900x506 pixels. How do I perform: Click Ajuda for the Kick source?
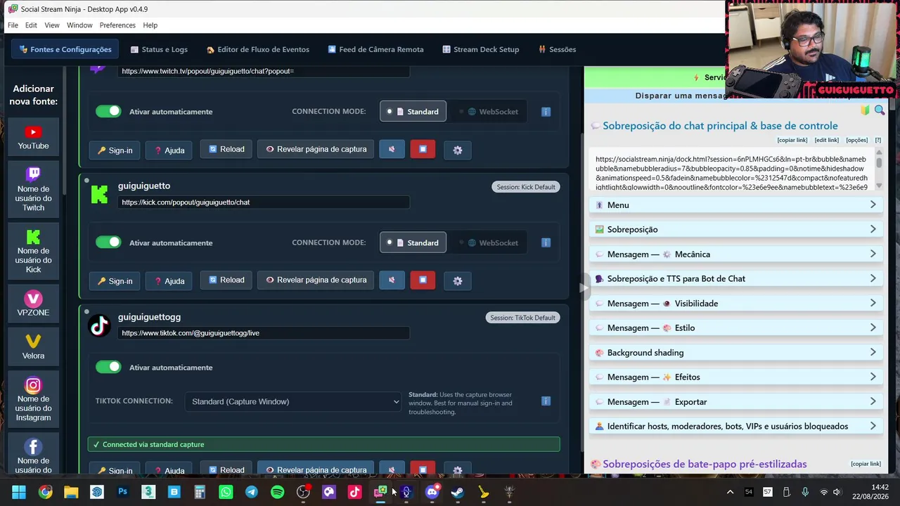(x=169, y=281)
